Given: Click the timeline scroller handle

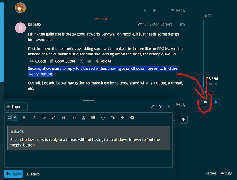Looking at the screenshot, I should 204,81.
